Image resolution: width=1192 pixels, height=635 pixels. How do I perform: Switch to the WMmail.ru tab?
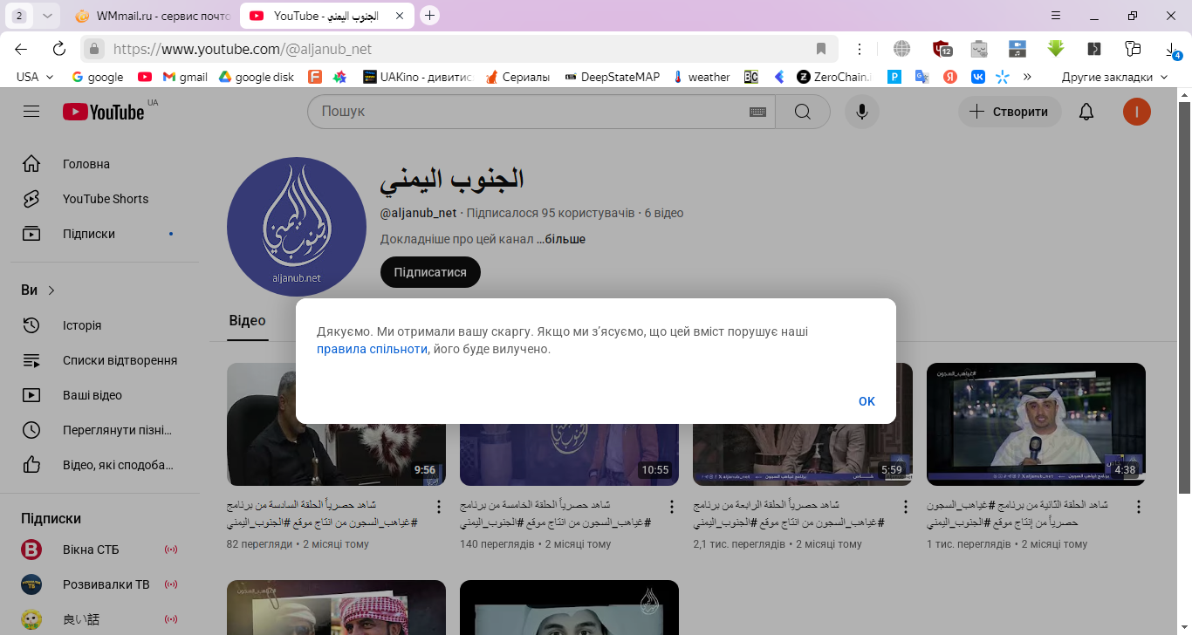coord(153,16)
